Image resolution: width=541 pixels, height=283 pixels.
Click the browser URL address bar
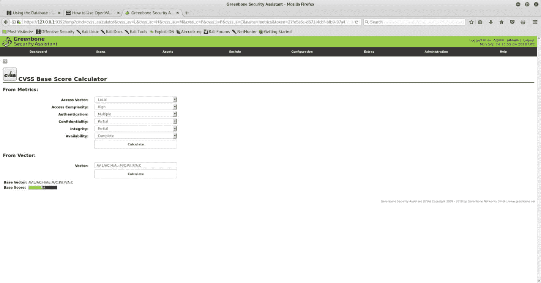pos(187,22)
